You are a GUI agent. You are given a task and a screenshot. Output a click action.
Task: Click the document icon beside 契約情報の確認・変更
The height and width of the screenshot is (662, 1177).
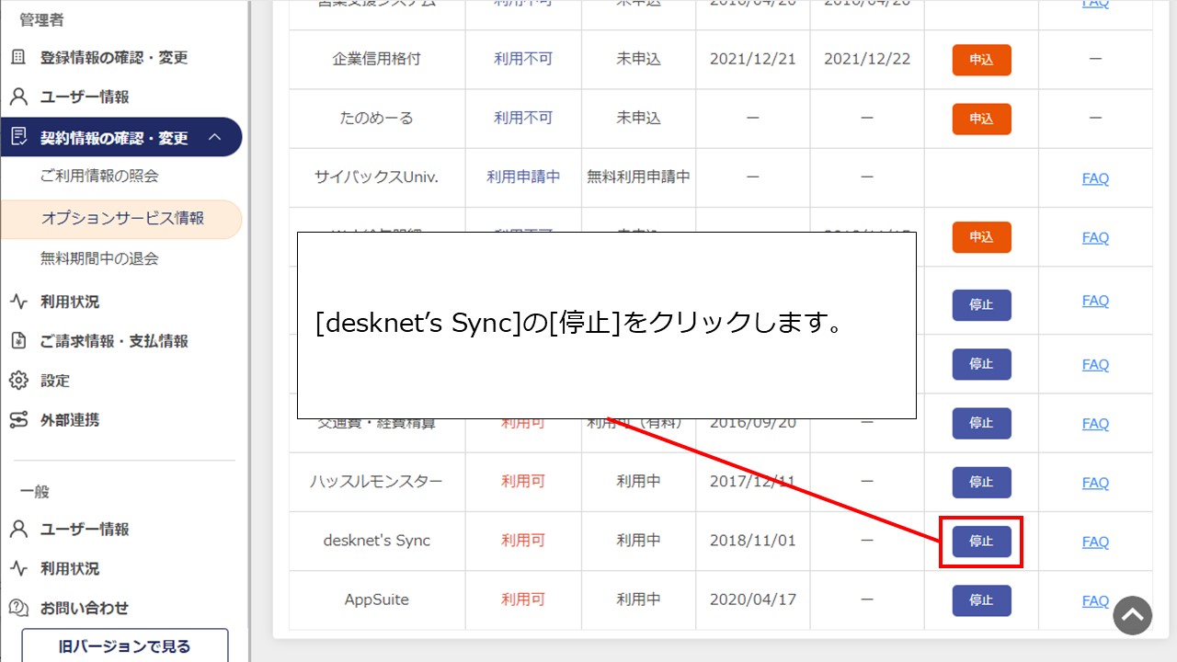point(18,138)
